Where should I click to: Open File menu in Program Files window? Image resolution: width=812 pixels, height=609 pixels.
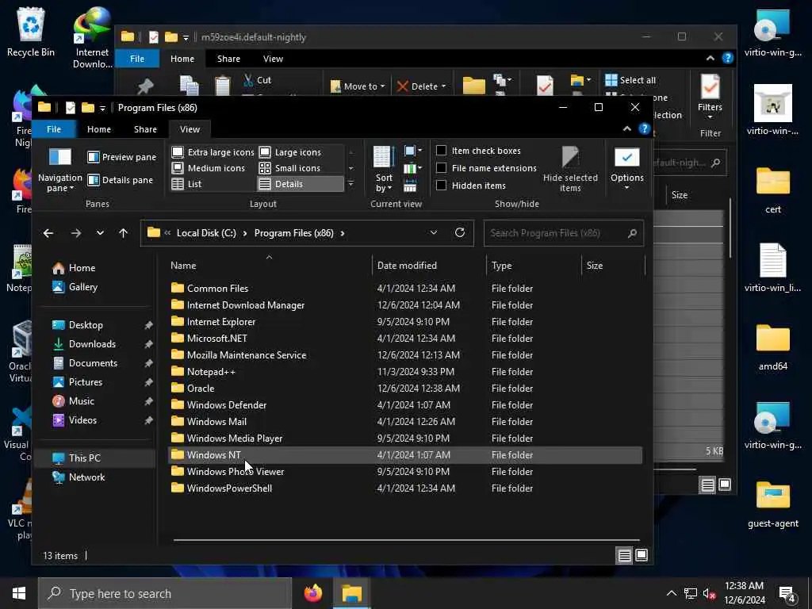(54, 129)
